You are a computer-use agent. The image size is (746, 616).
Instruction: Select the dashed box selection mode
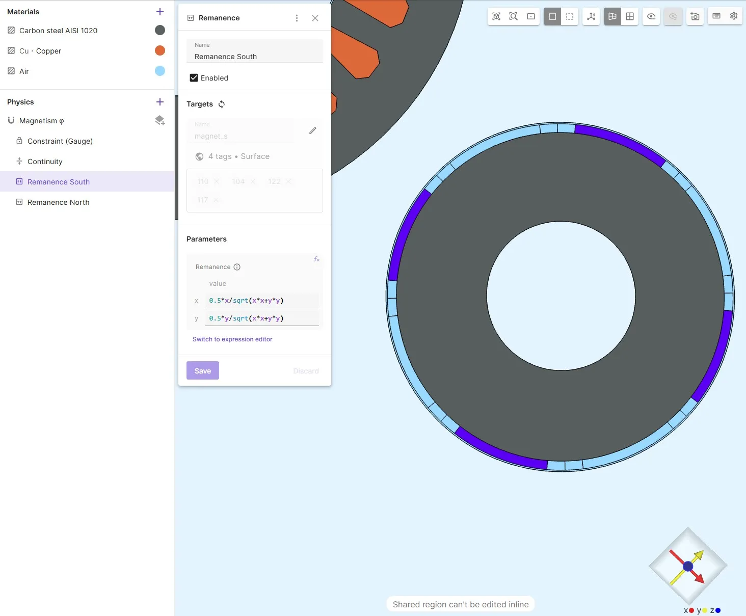pos(570,16)
